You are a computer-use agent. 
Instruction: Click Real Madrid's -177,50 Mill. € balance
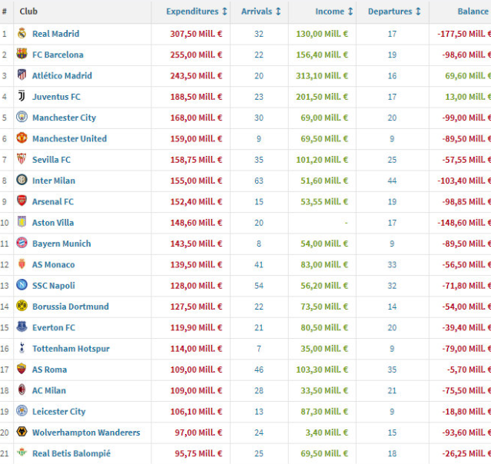point(464,34)
